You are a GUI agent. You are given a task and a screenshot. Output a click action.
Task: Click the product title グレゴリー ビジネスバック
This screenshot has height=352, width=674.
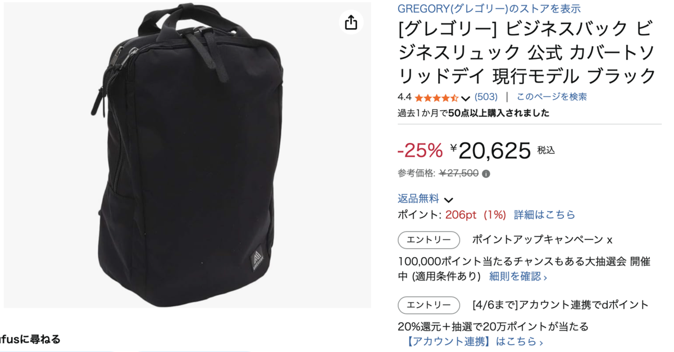tap(526, 51)
